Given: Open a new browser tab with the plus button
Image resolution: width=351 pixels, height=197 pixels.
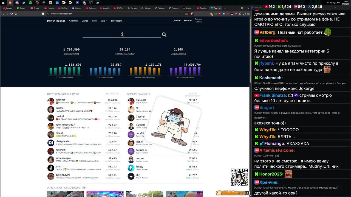Looking at the screenshot, I should tap(225, 8).
